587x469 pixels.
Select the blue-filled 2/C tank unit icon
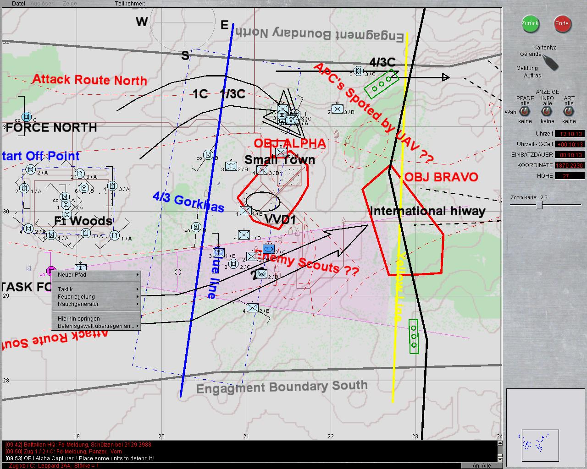tap(268, 249)
